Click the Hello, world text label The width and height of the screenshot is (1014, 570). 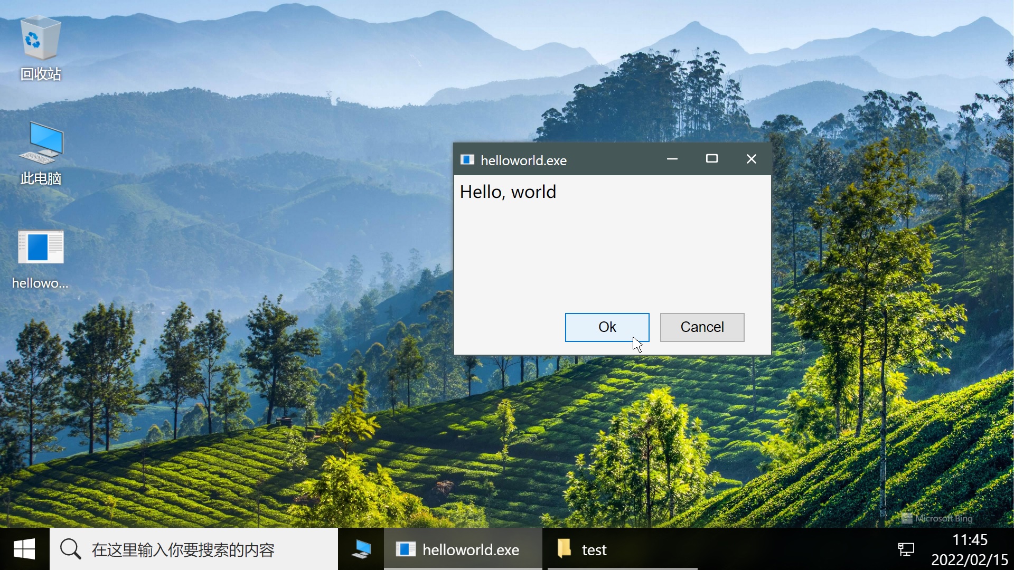point(508,192)
